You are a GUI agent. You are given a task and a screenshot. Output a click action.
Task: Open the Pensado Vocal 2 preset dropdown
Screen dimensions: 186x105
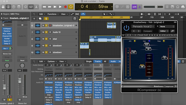pos(143,27)
